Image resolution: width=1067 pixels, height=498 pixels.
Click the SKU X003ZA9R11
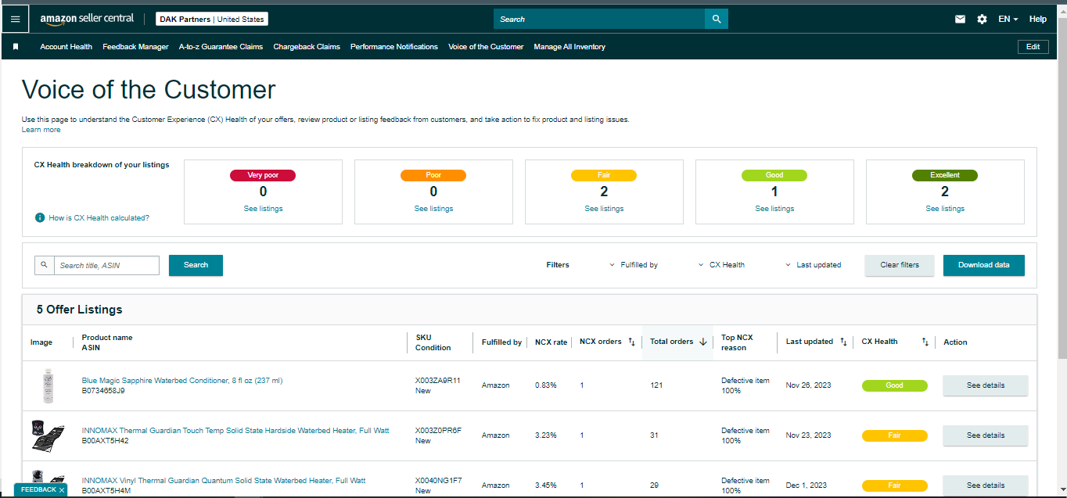point(438,381)
